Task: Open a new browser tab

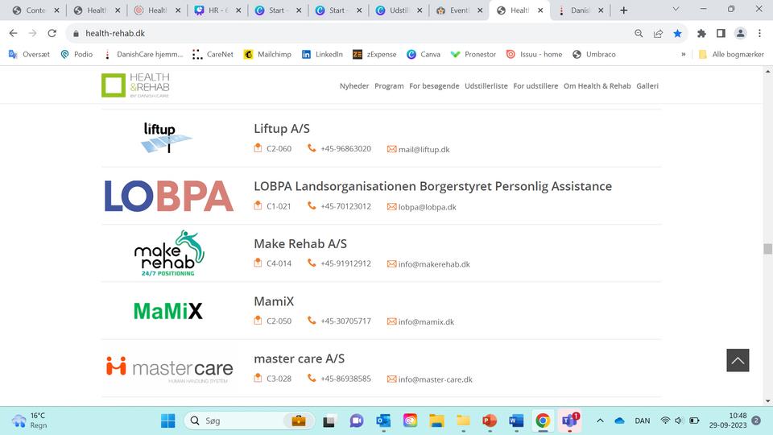Action: (623, 10)
